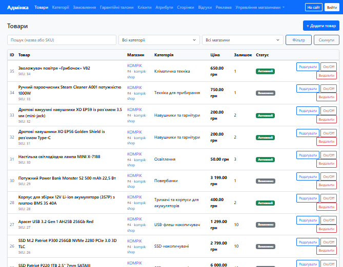Screen dimensions: 343x267
Task: Edit the Steam Cleaner A001 product
Action: (x=308, y=88)
